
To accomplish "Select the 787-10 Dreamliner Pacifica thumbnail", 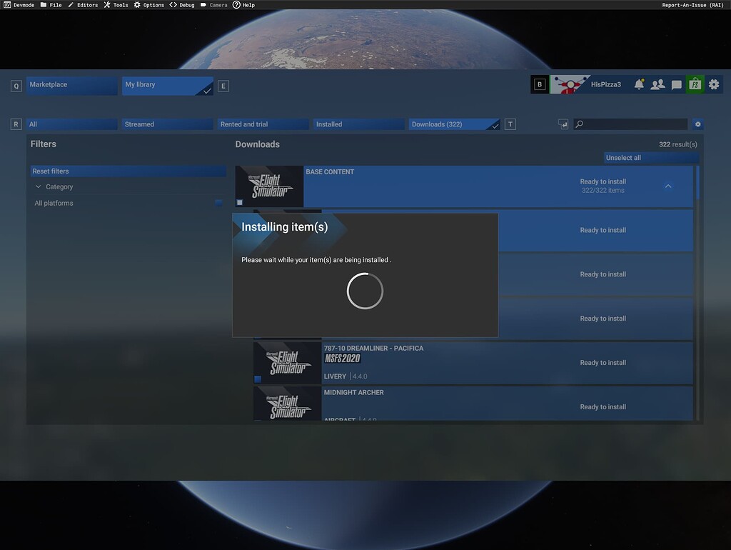I will pos(286,362).
